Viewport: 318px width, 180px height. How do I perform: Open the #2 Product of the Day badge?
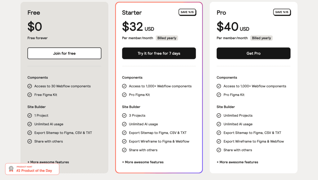click(32, 169)
